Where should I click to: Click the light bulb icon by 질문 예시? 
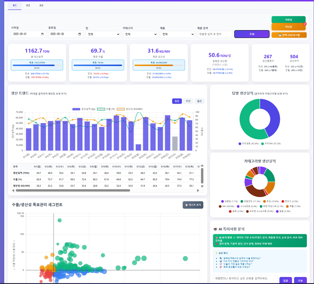click(x=216, y=253)
